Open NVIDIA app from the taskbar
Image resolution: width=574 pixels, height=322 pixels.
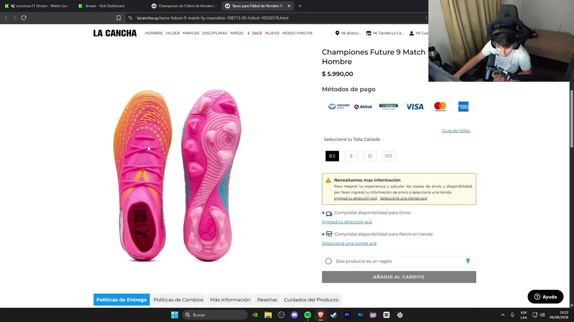click(255, 315)
